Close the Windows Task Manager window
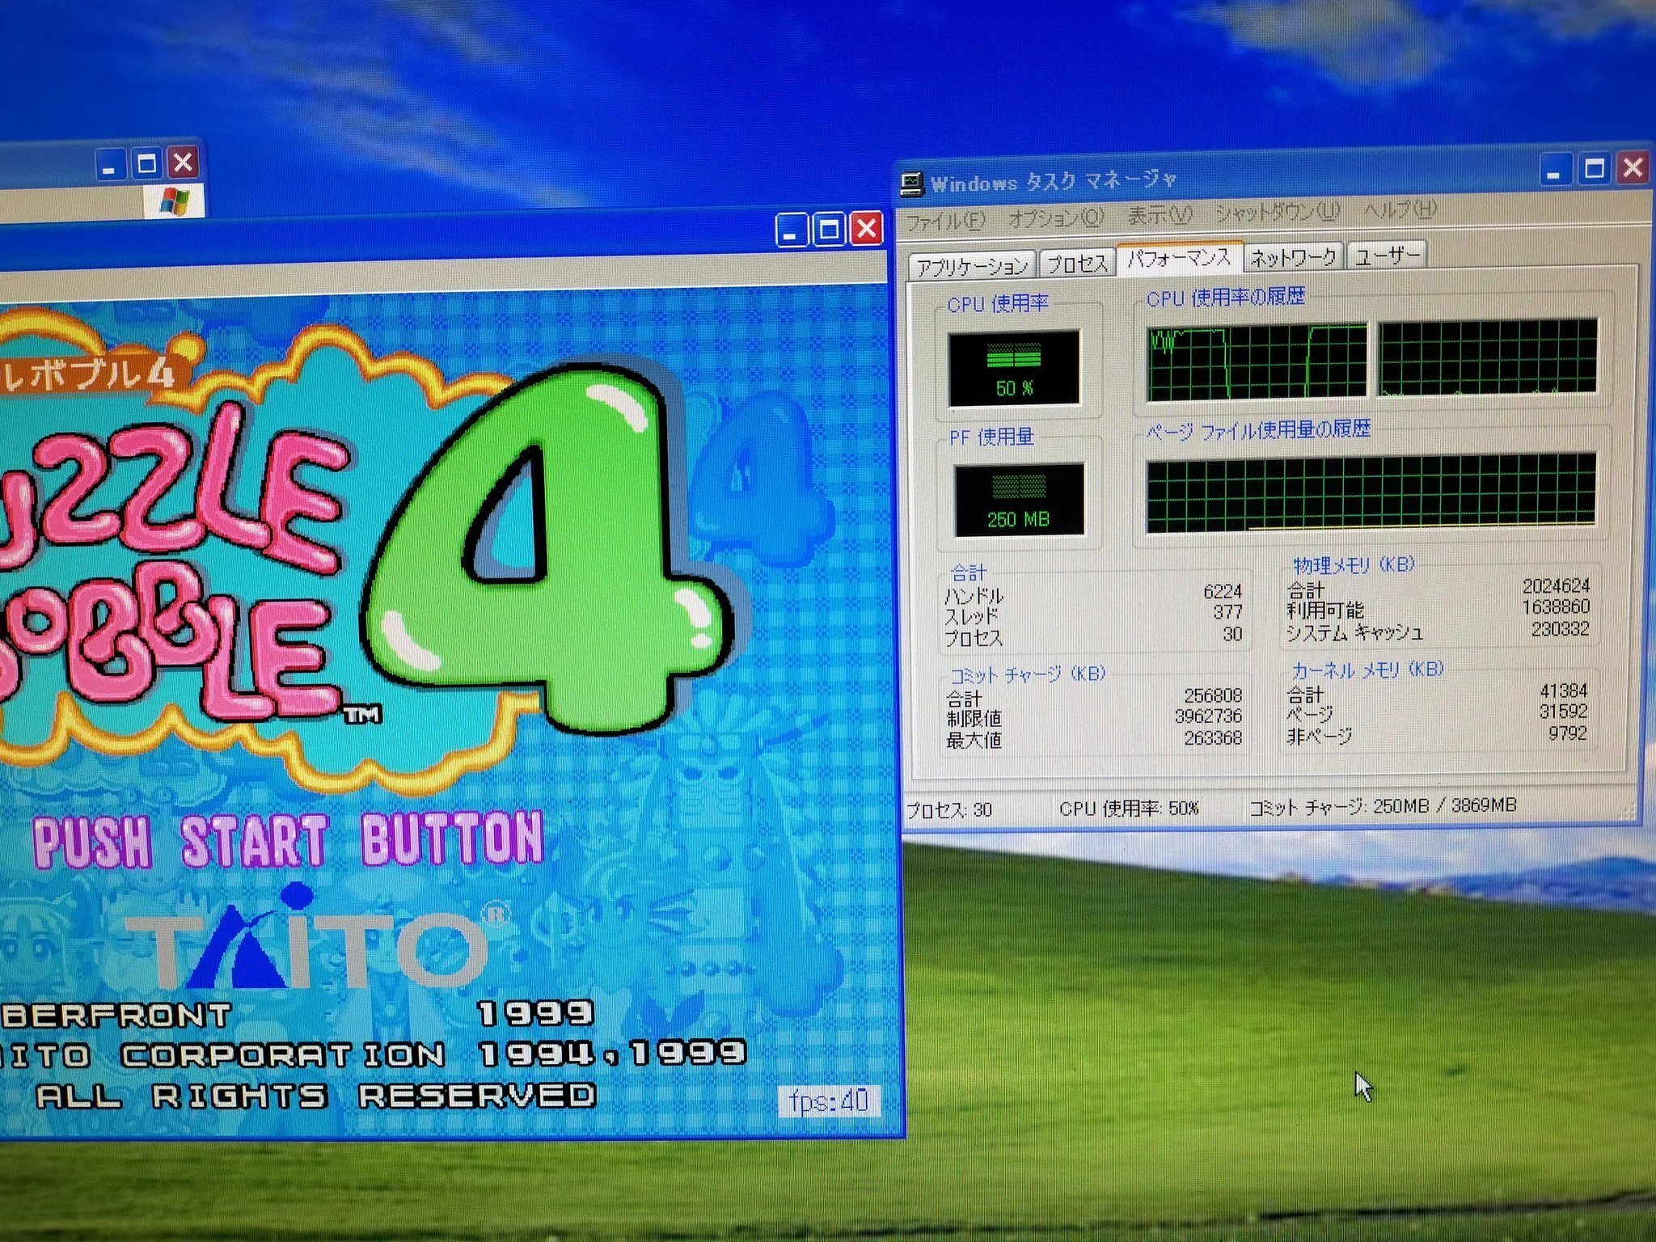 coord(1633,167)
